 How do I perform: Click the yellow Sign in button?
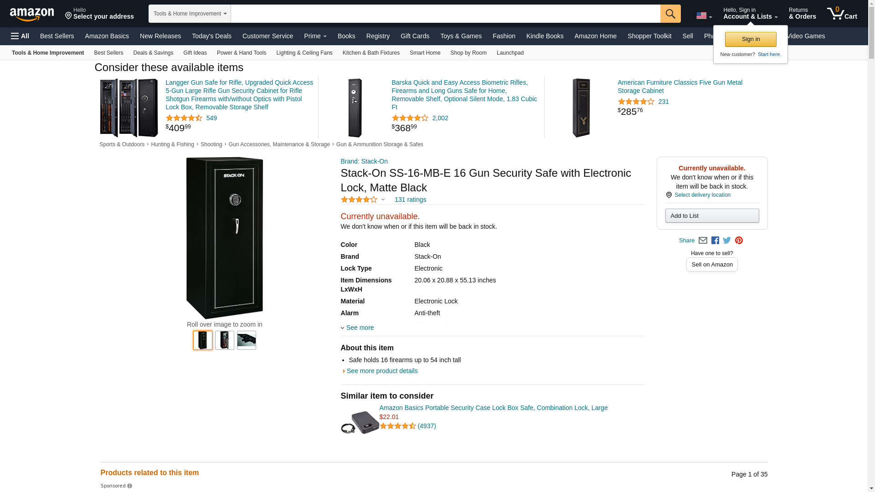click(750, 39)
